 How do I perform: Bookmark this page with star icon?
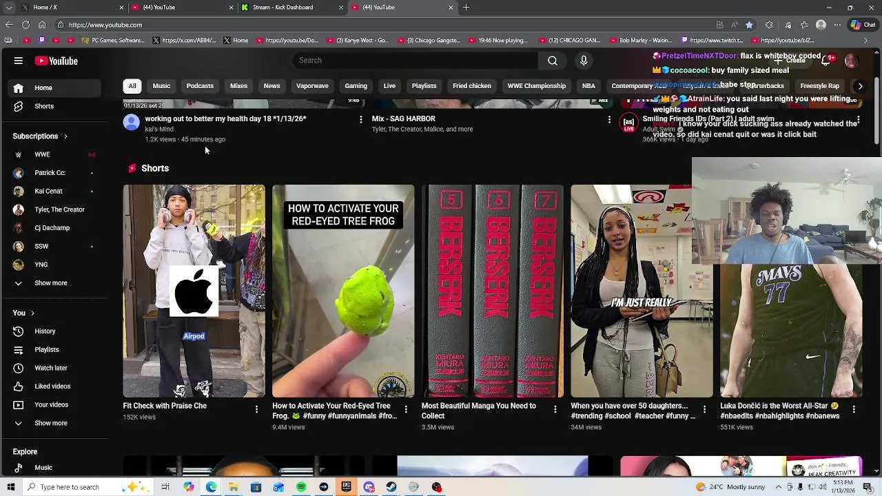(x=749, y=25)
